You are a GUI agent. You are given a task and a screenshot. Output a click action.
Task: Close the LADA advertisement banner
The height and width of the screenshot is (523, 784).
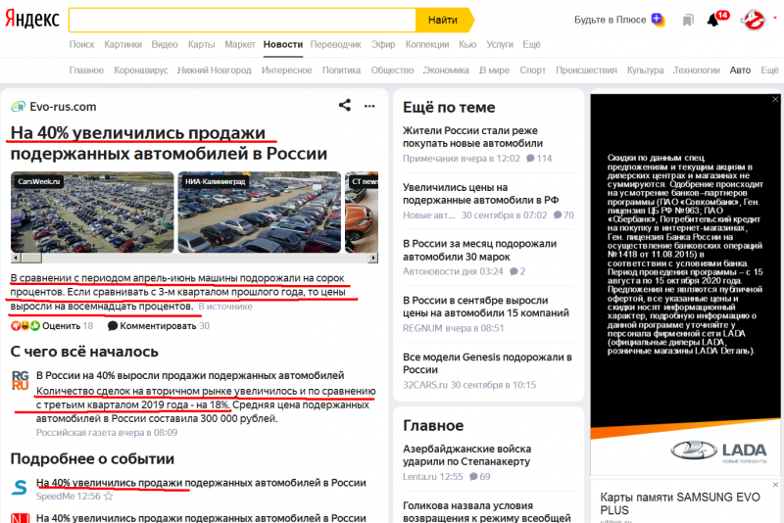click(x=775, y=99)
